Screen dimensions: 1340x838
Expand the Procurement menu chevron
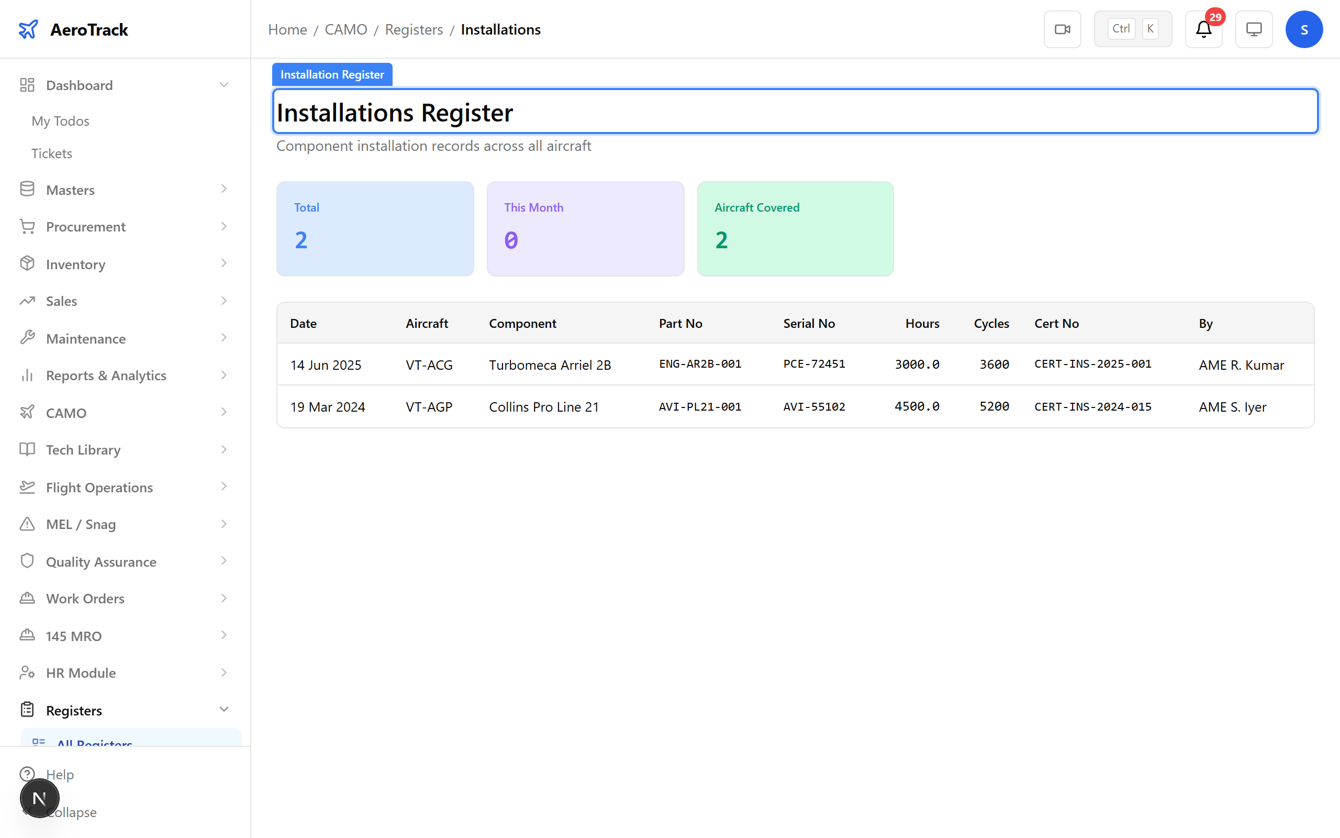[x=224, y=226]
